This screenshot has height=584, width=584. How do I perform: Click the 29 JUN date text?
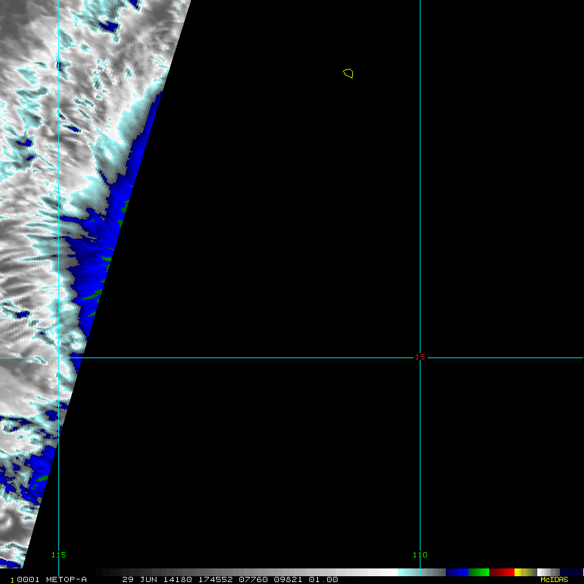(140, 579)
